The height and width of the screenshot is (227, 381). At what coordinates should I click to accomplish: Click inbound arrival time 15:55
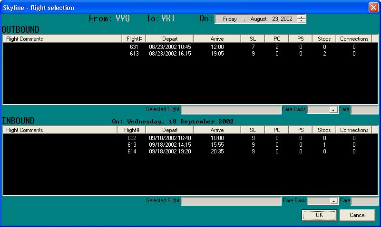(217, 145)
